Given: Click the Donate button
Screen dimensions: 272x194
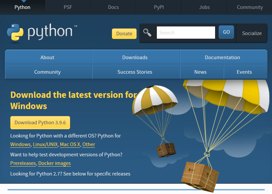Looking at the screenshot, I should click(x=124, y=33).
